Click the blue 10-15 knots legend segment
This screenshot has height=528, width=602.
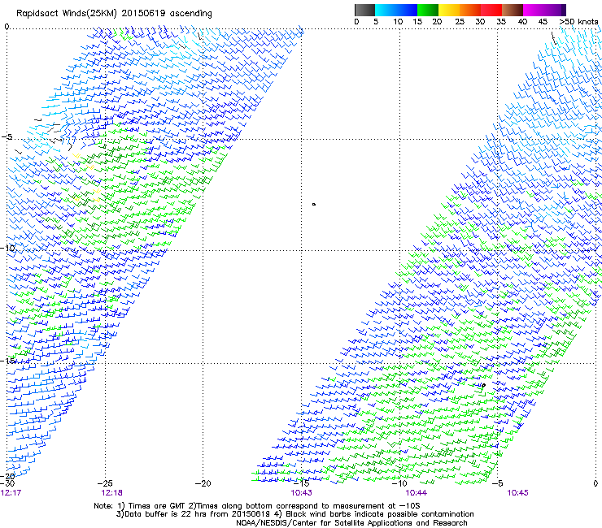coord(407,10)
